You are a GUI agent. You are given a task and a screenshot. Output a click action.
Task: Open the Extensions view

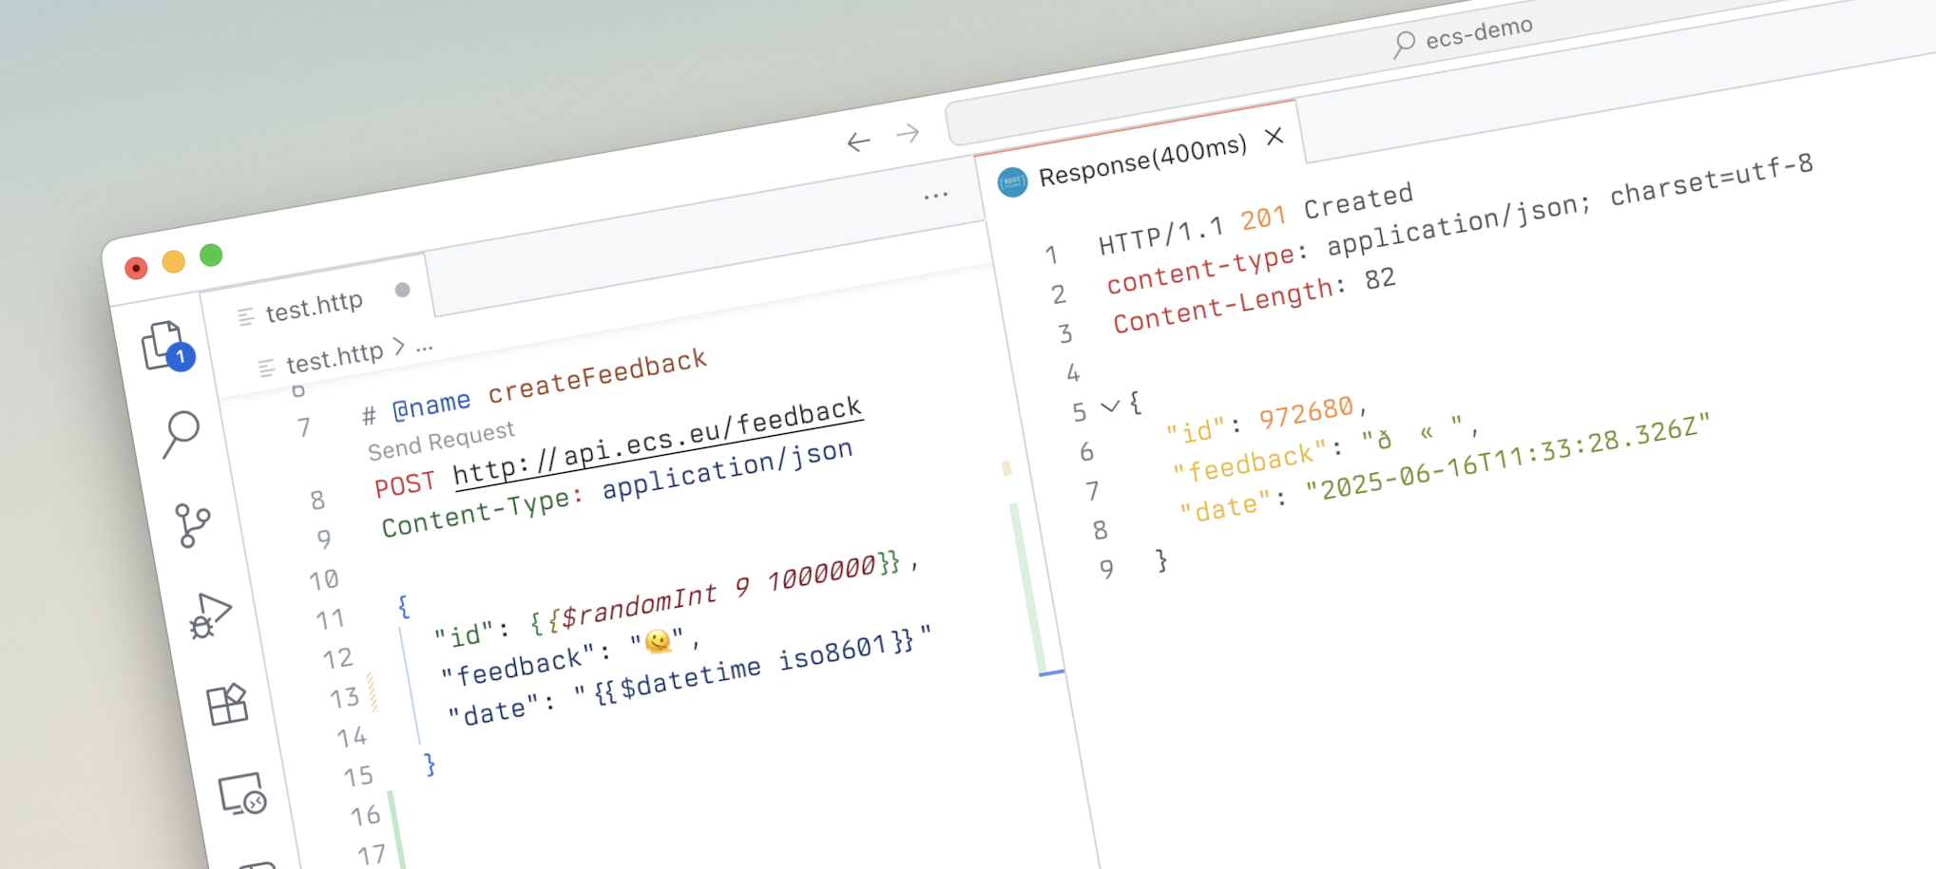[227, 705]
